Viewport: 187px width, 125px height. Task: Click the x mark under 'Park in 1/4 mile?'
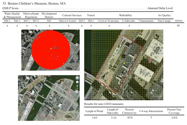point(69,26)
